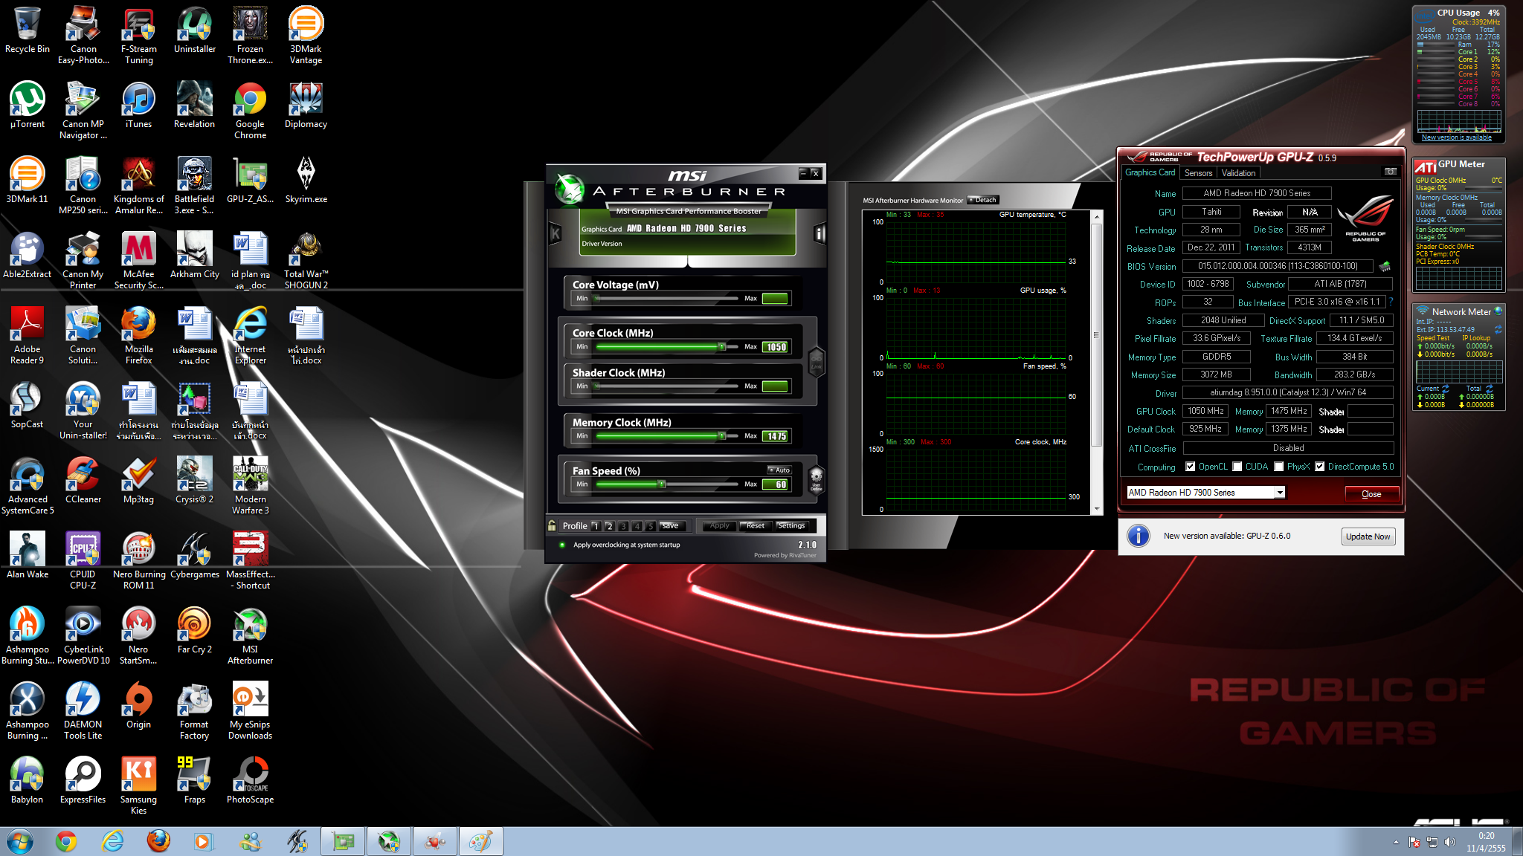Click the Afterburner Link clocks icon
This screenshot has width=1523, height=856.
point(816,362)
